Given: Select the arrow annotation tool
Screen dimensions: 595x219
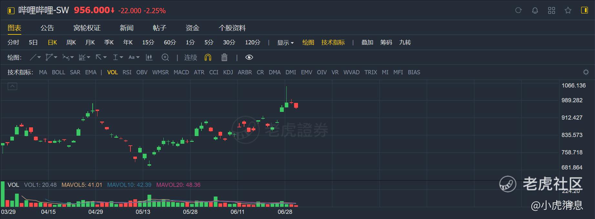Looking at the screenshot, I should [x=99, y=57].
